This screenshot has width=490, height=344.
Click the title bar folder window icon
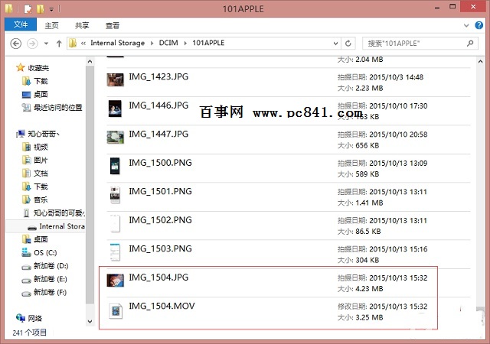(x=8, y=8)
